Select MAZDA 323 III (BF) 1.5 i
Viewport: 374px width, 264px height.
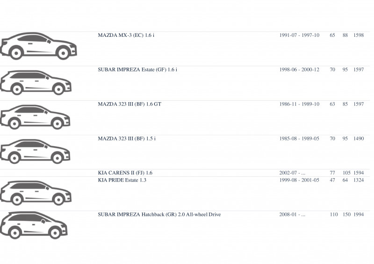pos(127,139)
